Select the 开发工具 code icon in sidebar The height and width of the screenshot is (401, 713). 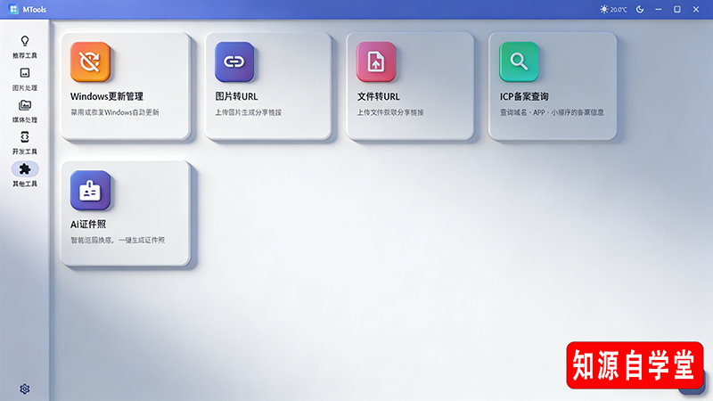[25, 137]
